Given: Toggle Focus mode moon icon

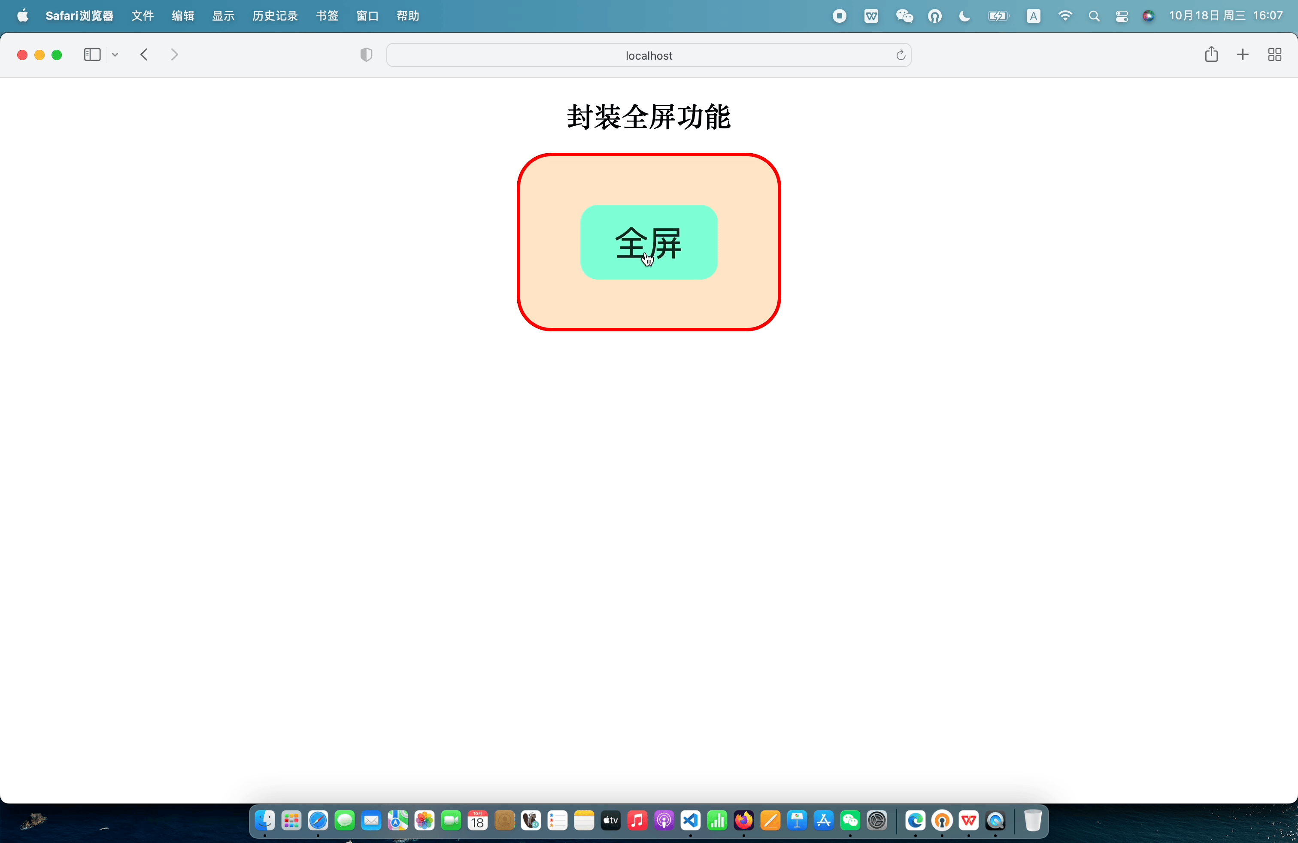Looking at the screenshot, I should click(x=964, y=16).
